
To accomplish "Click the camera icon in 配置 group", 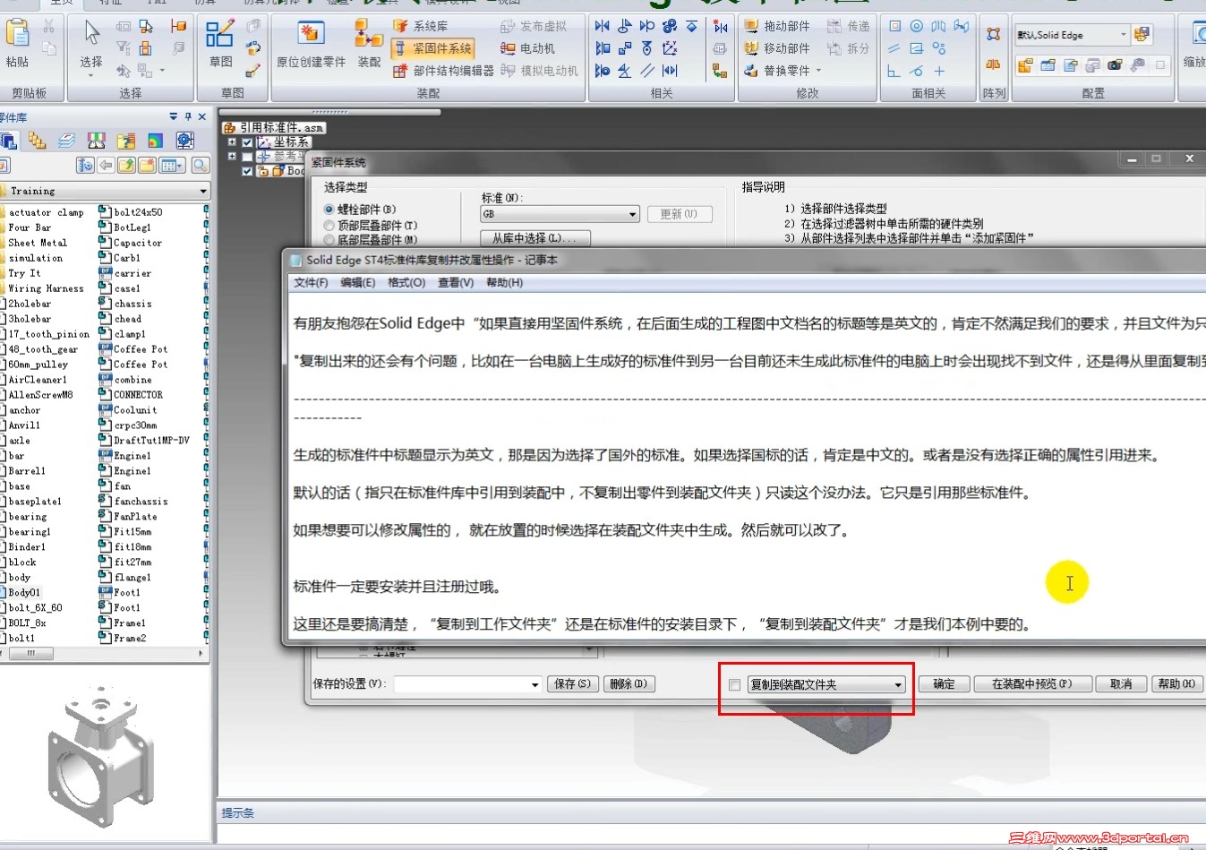I will coord(1115,65).
